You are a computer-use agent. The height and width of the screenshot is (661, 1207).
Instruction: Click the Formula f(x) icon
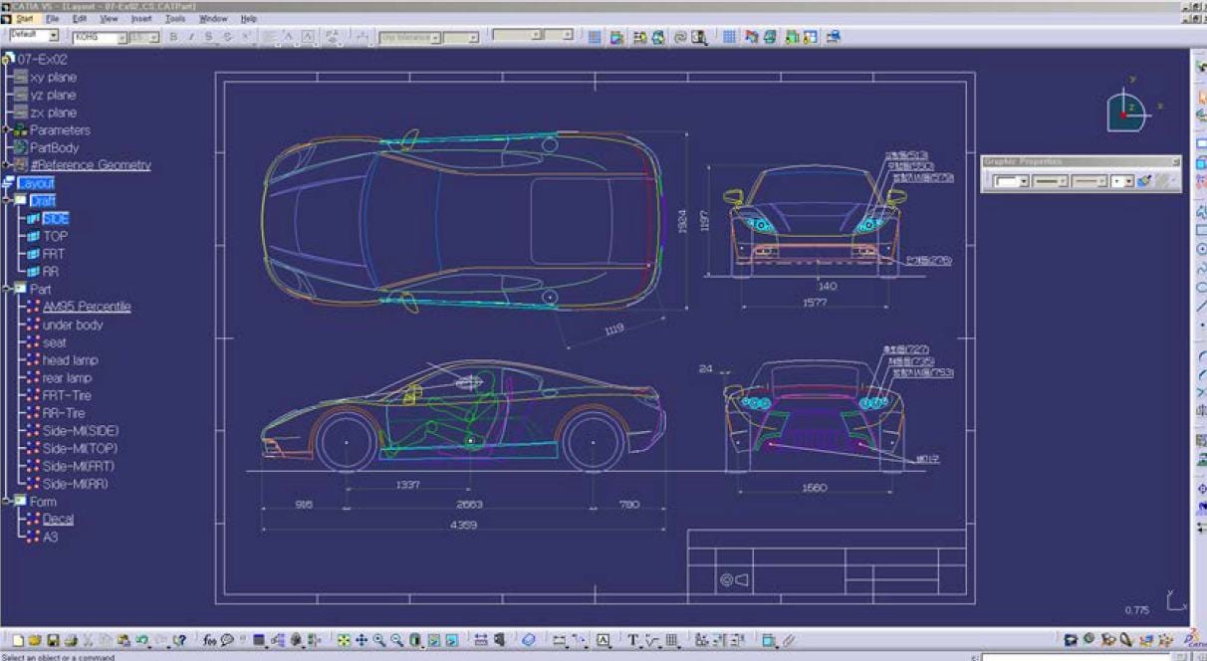pos(208,640)
